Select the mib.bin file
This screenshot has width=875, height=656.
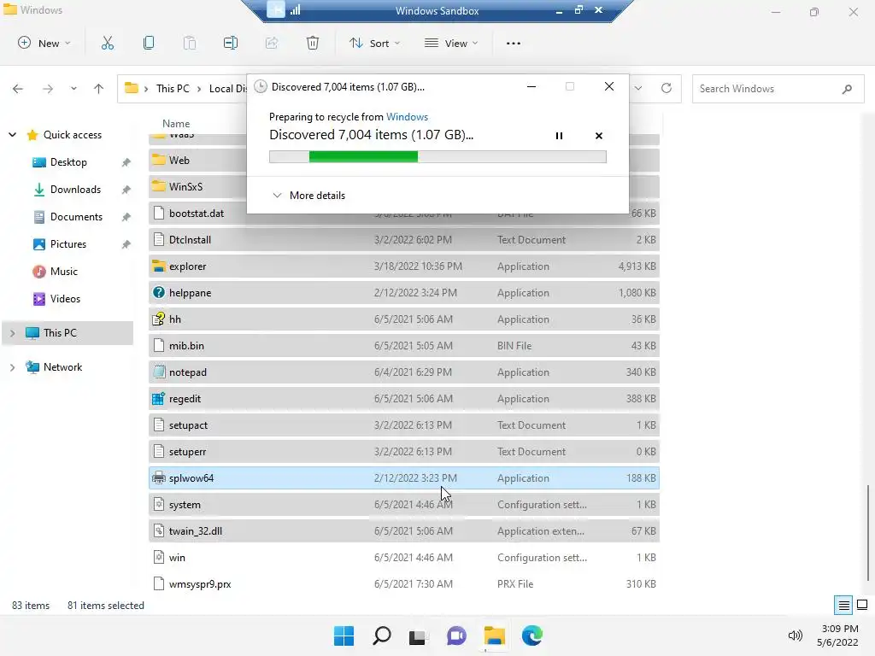click(404, 345)
